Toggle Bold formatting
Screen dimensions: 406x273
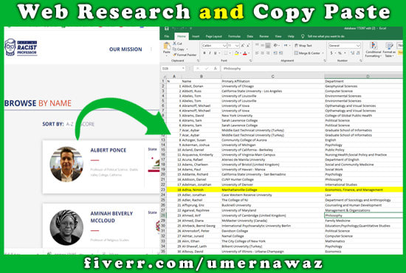point(204,53)
